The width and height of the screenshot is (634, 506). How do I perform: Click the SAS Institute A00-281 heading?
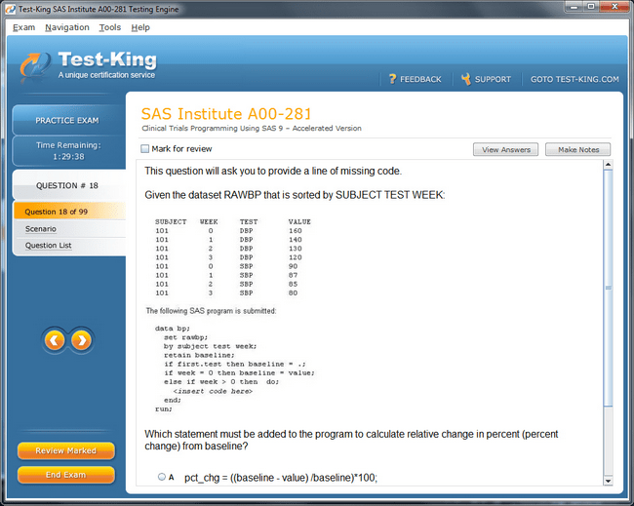click(x=226, y=114)
